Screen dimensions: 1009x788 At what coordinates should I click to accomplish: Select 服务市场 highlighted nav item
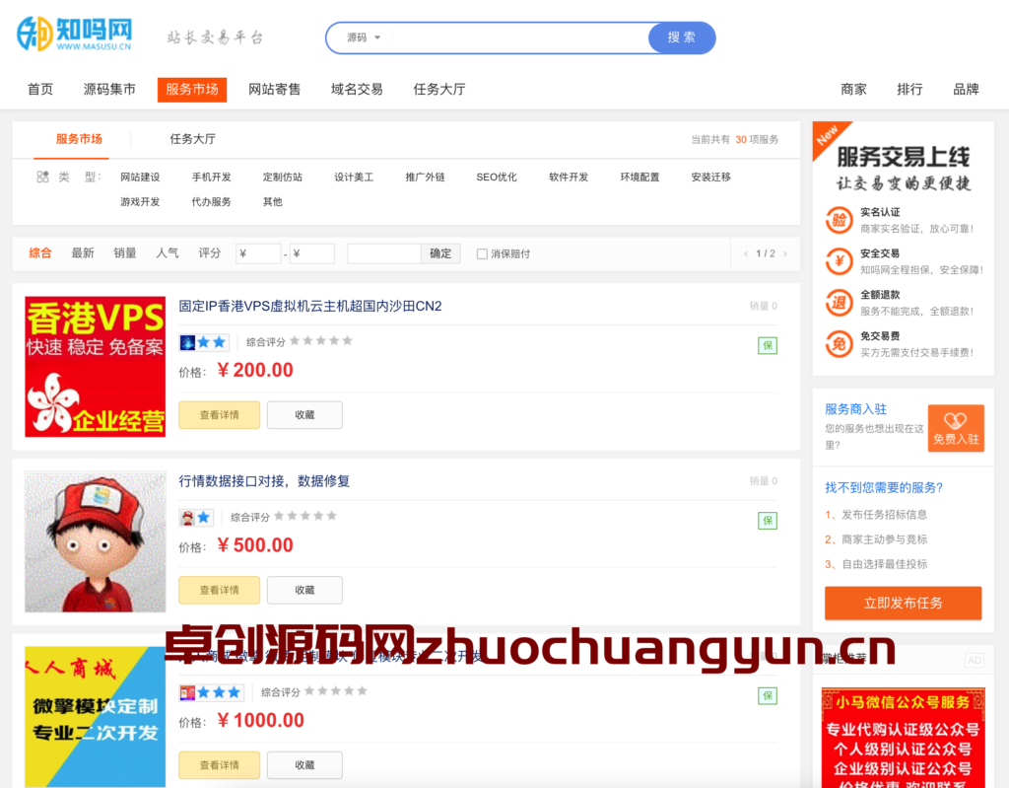tap(192, 90)
